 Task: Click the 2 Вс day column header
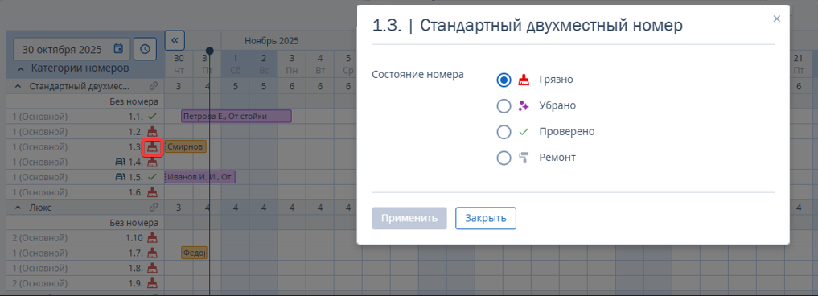click(264, 64)
